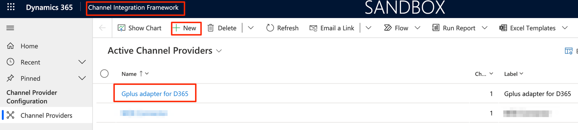The height and width of the screenshot is (130, 578).
Task: Expand the Recent section chevron
Action: pyautogui.click(x=82, y=62)
